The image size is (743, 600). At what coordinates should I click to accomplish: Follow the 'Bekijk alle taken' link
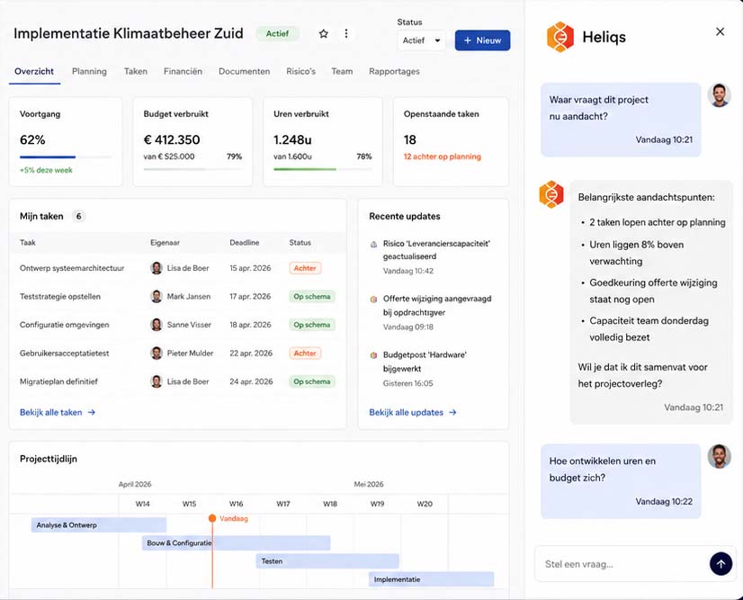tap(58, 412)
